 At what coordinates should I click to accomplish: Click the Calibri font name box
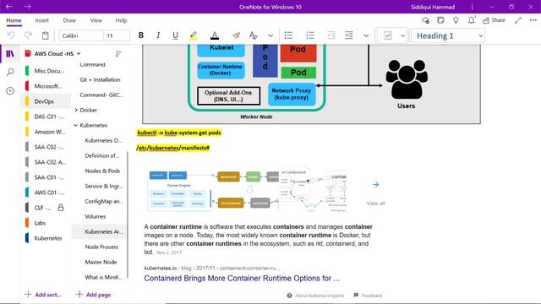(81, 35)
